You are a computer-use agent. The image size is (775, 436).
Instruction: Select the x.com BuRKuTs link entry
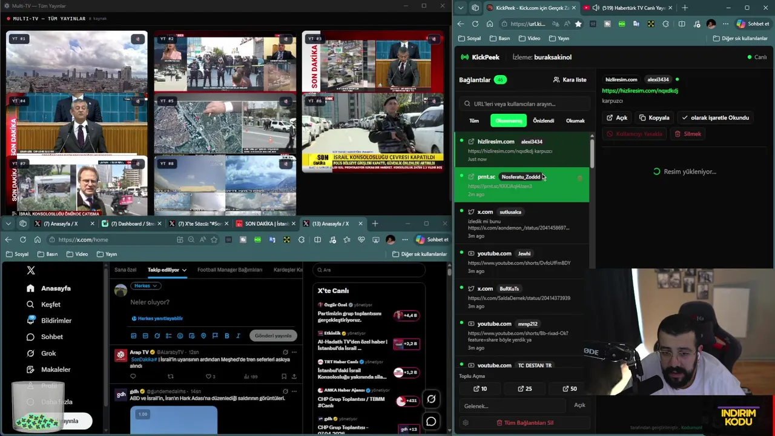click(x=521, y=297)
